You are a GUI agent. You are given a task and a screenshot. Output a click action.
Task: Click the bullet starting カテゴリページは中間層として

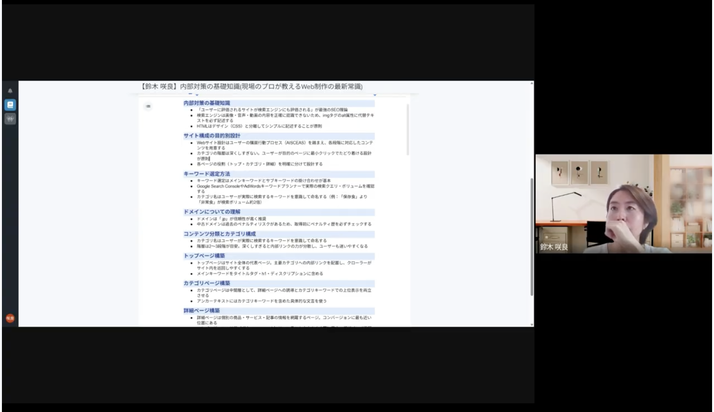(x=284, y=293)
